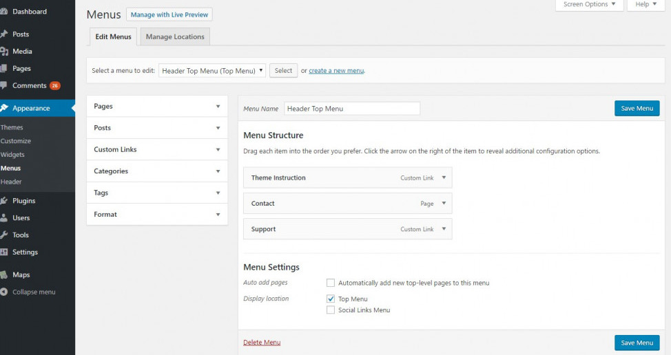
Task: Click the Appearance paintbrush icon
Action: [x=4, y=108]
